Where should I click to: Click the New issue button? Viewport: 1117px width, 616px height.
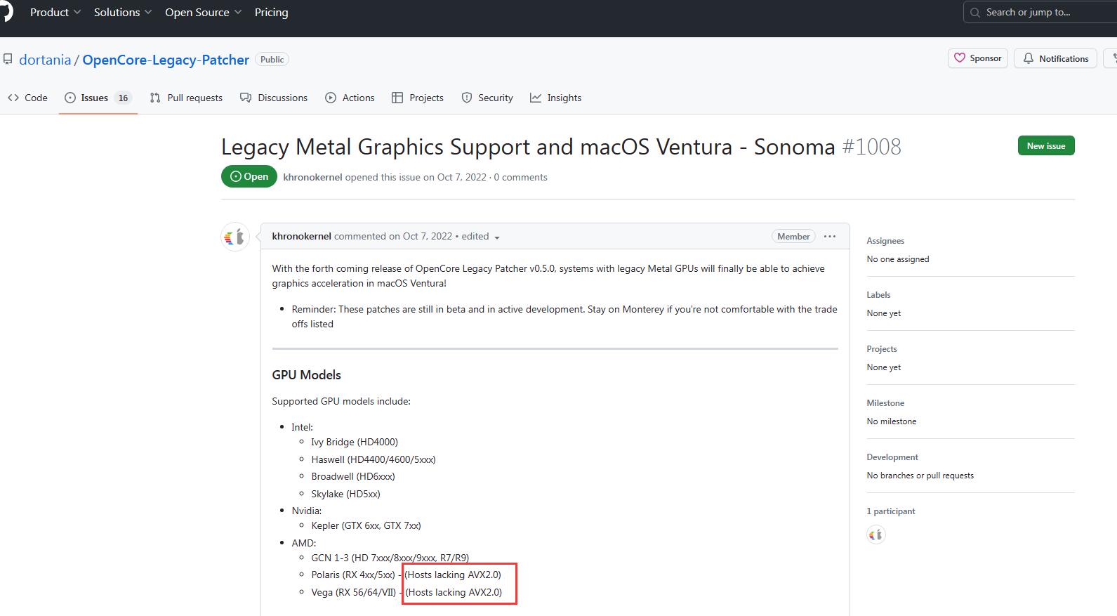point(1046,145)
